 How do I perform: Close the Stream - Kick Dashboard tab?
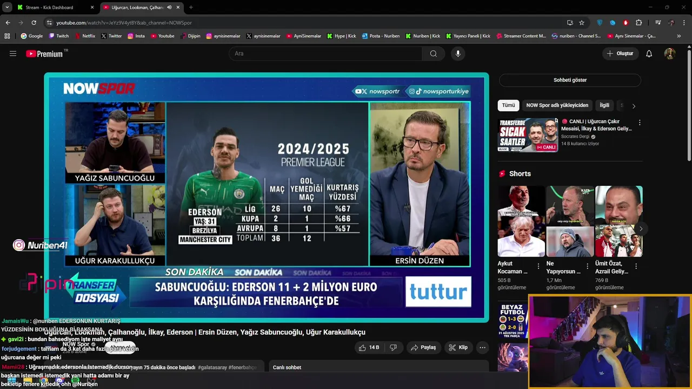92,8
